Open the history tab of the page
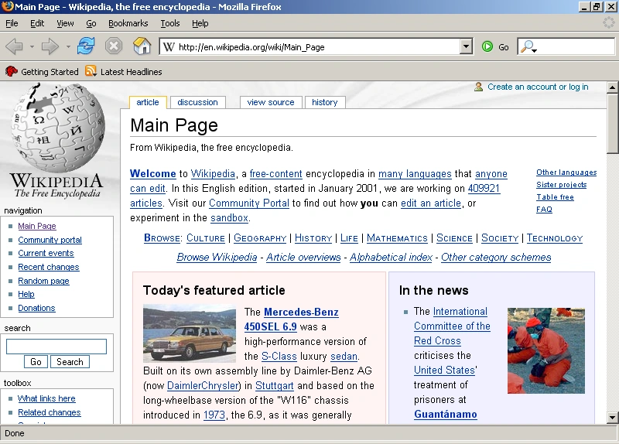This screenshot has width=619, height=444. pyautogui.click(x=324, y=102)
